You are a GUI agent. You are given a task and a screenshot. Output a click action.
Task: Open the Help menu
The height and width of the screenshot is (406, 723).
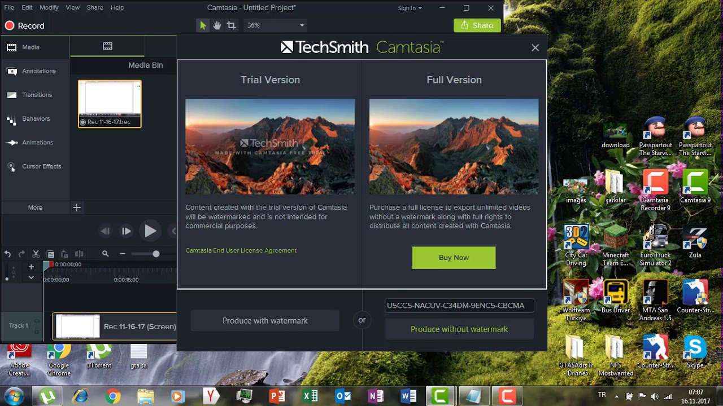pyautogui.click(x=117, y=7)
